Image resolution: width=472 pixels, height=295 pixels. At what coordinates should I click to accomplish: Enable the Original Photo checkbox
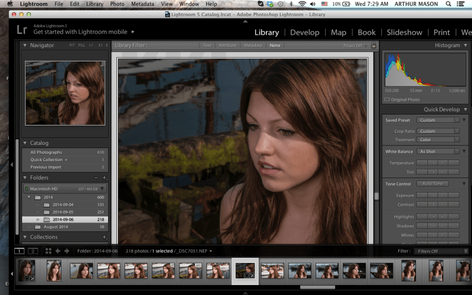coord(387,100)
